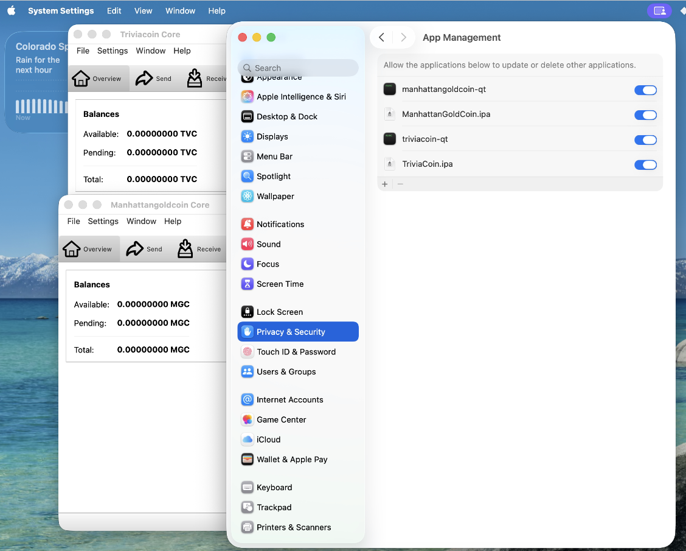Open the Manhattangoldcoin Core Help menu
This screenshot has width=686, height=551.
pos(173,221)
